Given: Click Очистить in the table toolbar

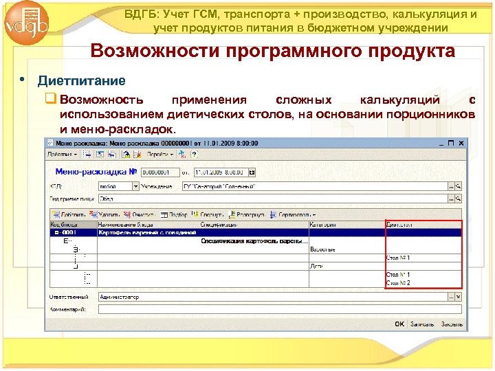Looking at the screenshot, I should click(x=139, y=215).
